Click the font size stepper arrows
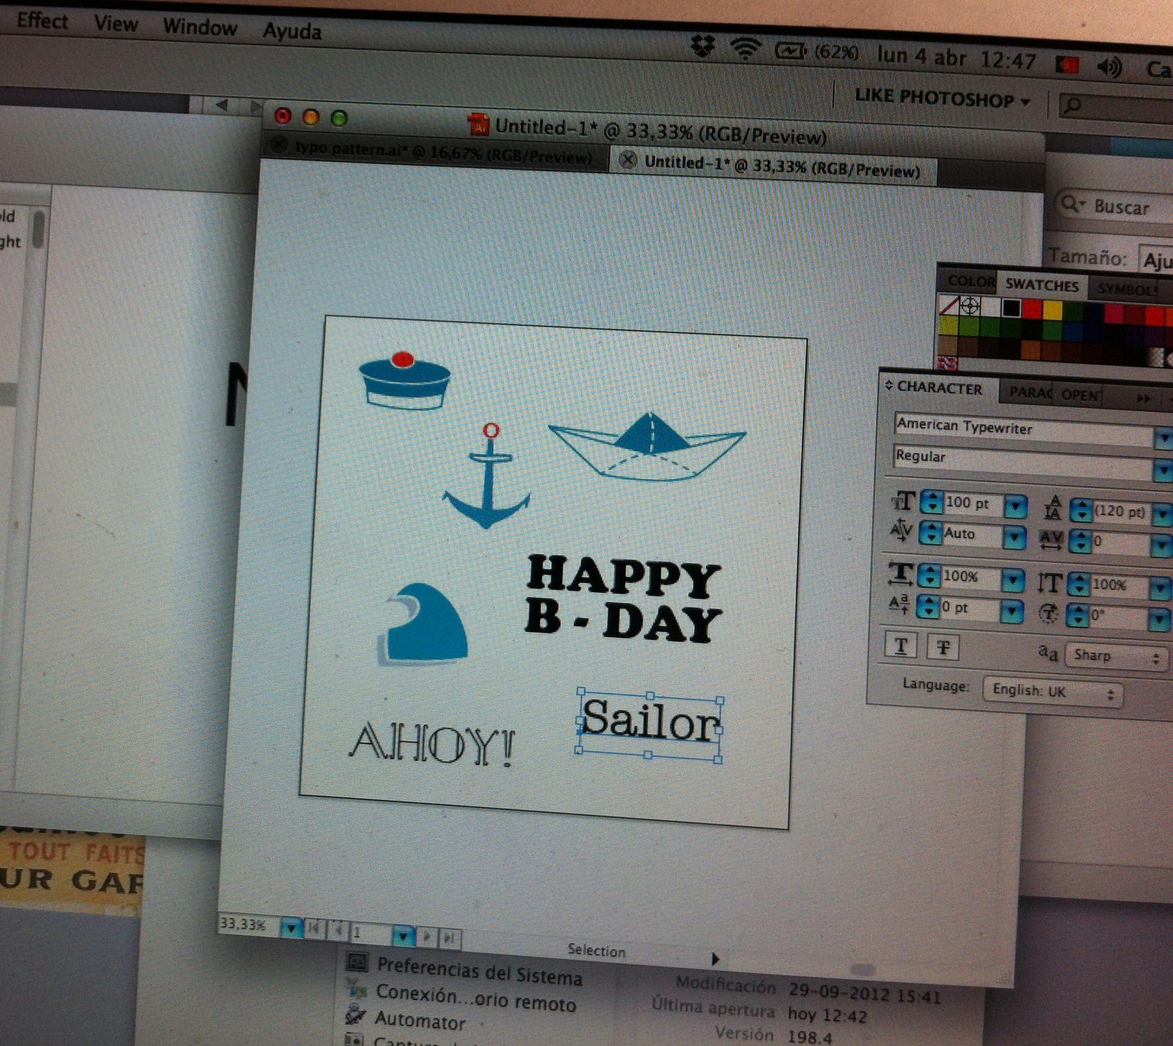The image size is (1173, 1046). (932, 502)
